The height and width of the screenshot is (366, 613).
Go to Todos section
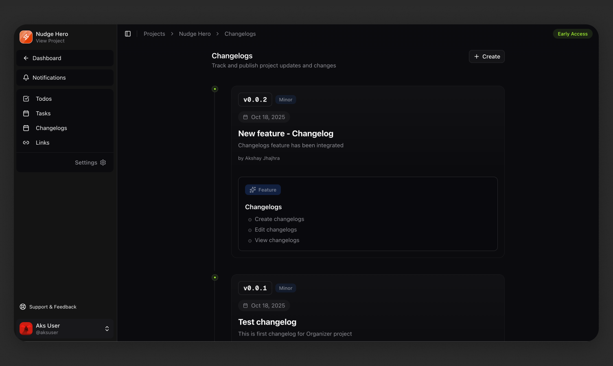pos(65,99)
